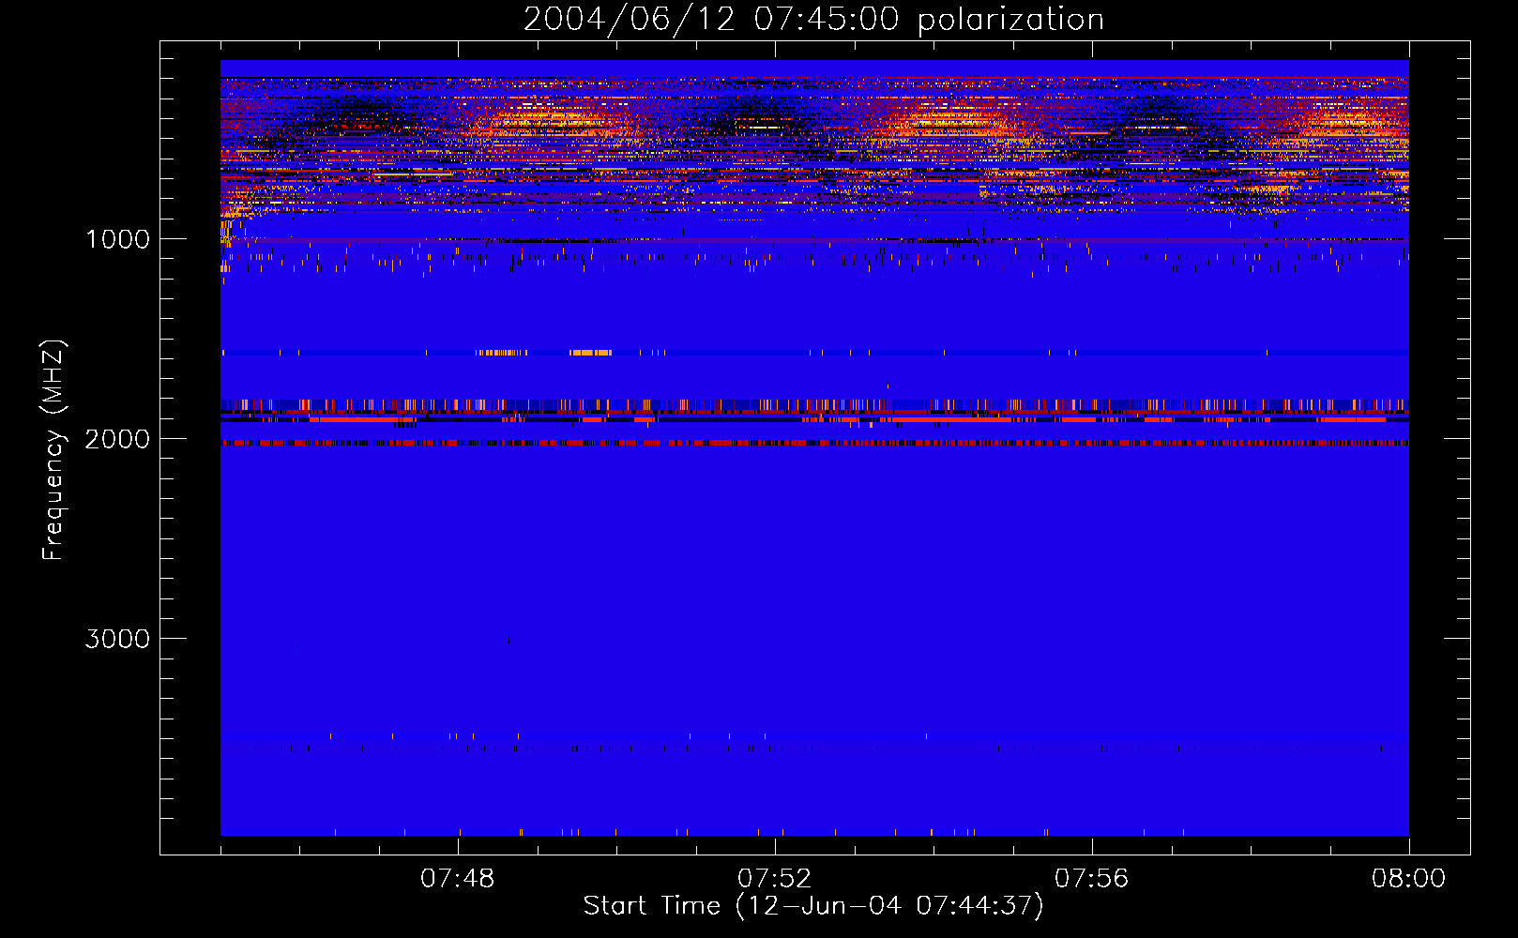Click the 1000 frequency tick label
This screenshot has width=1518, height=938.
117,239
